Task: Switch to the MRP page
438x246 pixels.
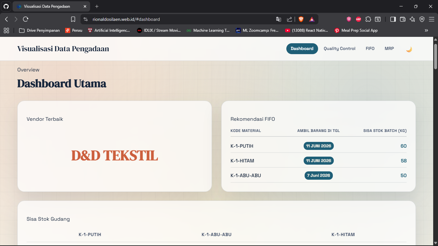Action: 389,49
